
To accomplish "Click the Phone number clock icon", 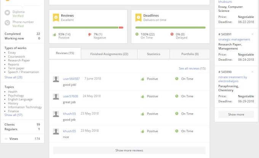I will click(7, 23).
